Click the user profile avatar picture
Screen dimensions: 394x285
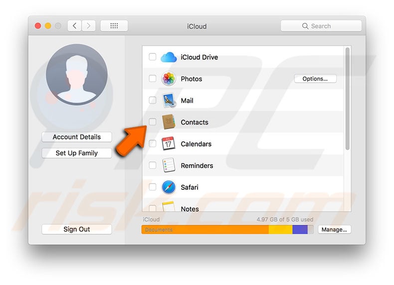coord(77,75)
